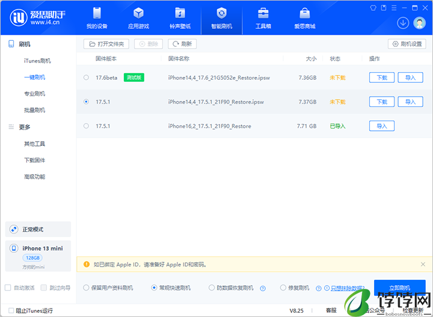Open 其他工具 in the sidebar
The image size is (433, 317).
click(34, 143)
